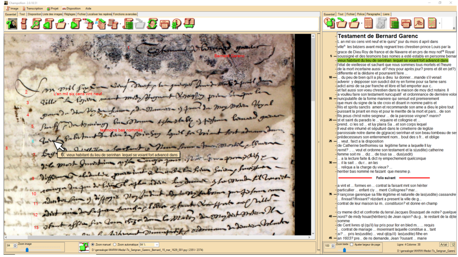
Task: Click the Zoom texte slider handle
Action: click(344, 250)
